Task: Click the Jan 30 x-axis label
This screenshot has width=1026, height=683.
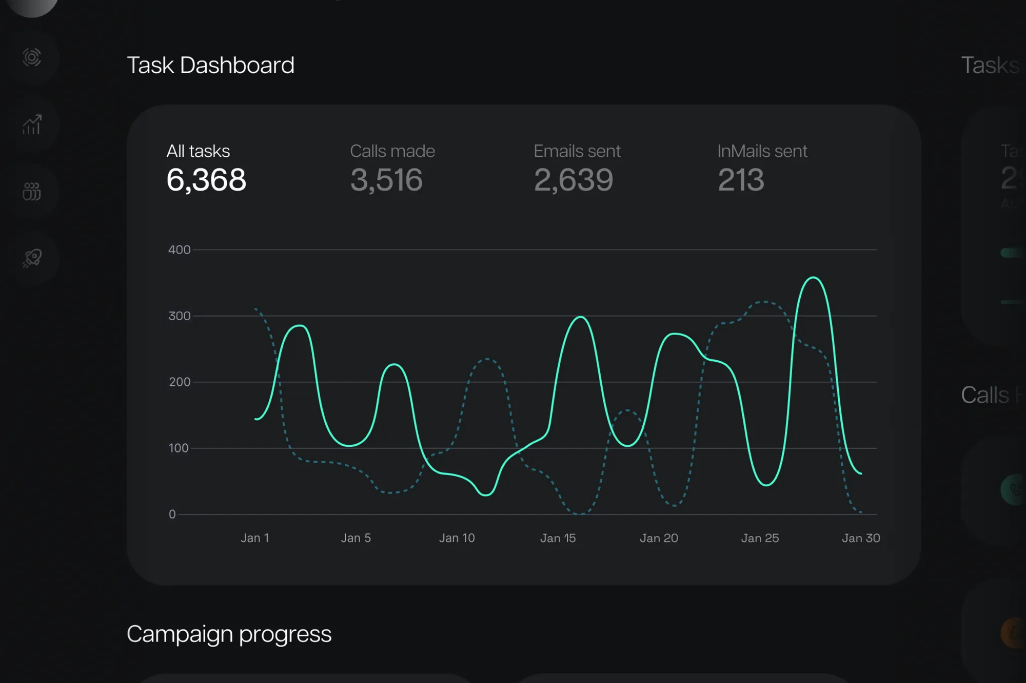Action: click(x=860, y=538)
